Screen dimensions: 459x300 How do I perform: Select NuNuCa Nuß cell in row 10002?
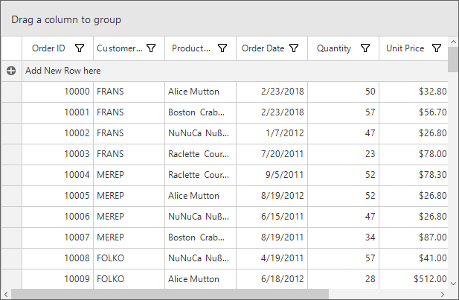click(x=201, y=133)
